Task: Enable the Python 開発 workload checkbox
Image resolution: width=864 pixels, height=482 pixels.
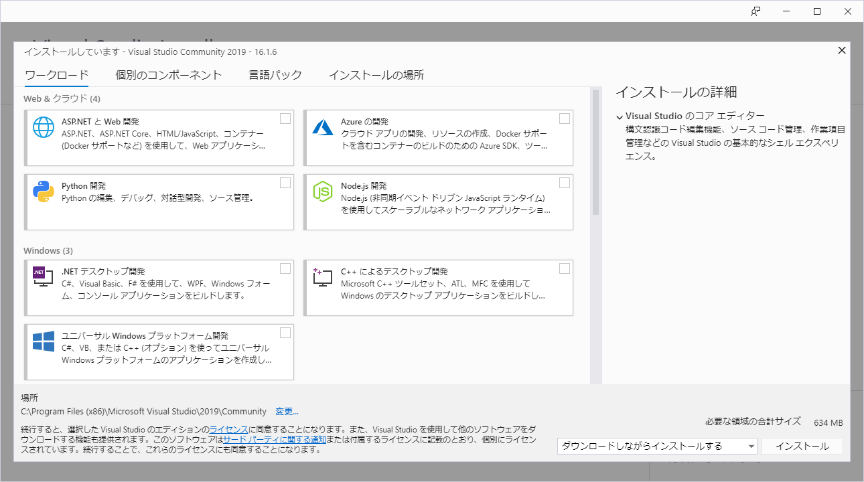Action: click(x=285, y=183)
